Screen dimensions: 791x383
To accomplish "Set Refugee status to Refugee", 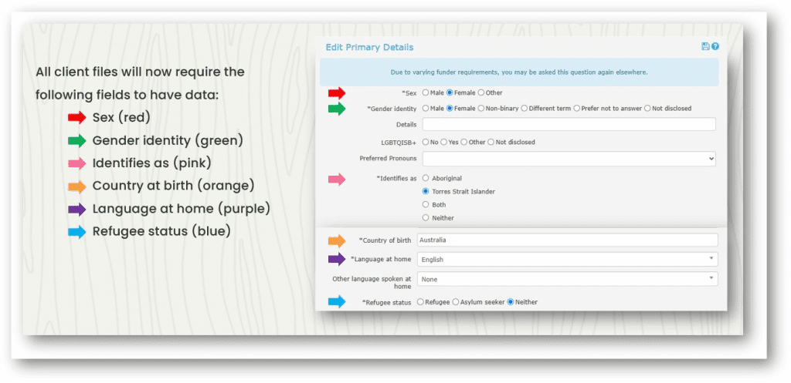I will 421,302.
